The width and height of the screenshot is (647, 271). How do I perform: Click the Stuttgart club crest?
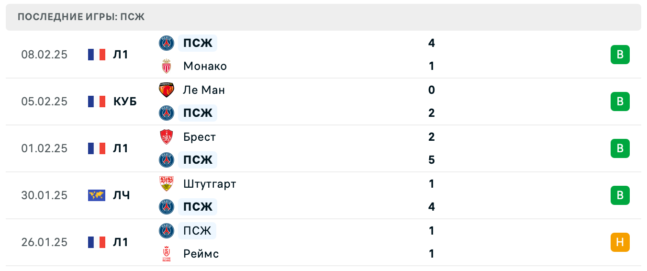click(x=167, y=184)
